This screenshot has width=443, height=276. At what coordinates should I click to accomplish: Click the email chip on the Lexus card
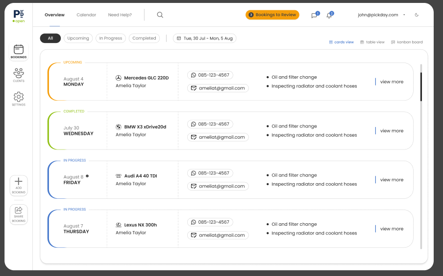[218, 235]
